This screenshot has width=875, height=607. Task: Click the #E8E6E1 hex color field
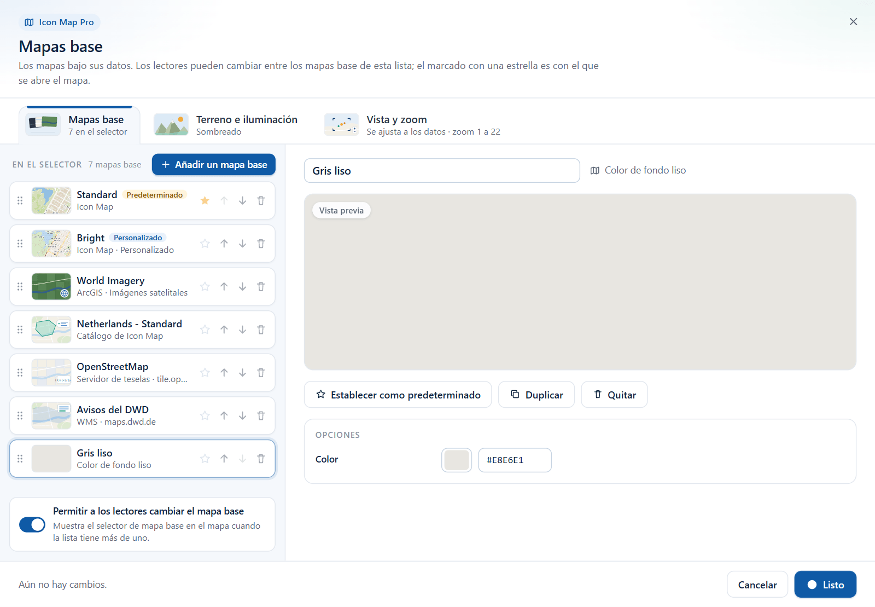[x=515, y=460]
